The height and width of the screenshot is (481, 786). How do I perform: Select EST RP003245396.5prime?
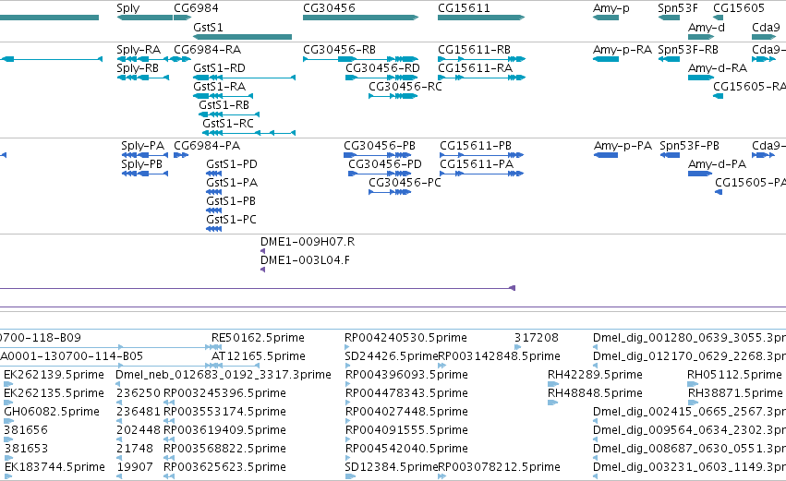[x=169, y=403]
